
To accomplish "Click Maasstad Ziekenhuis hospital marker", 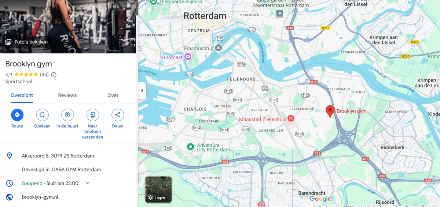I will click(x=291, y=118).
